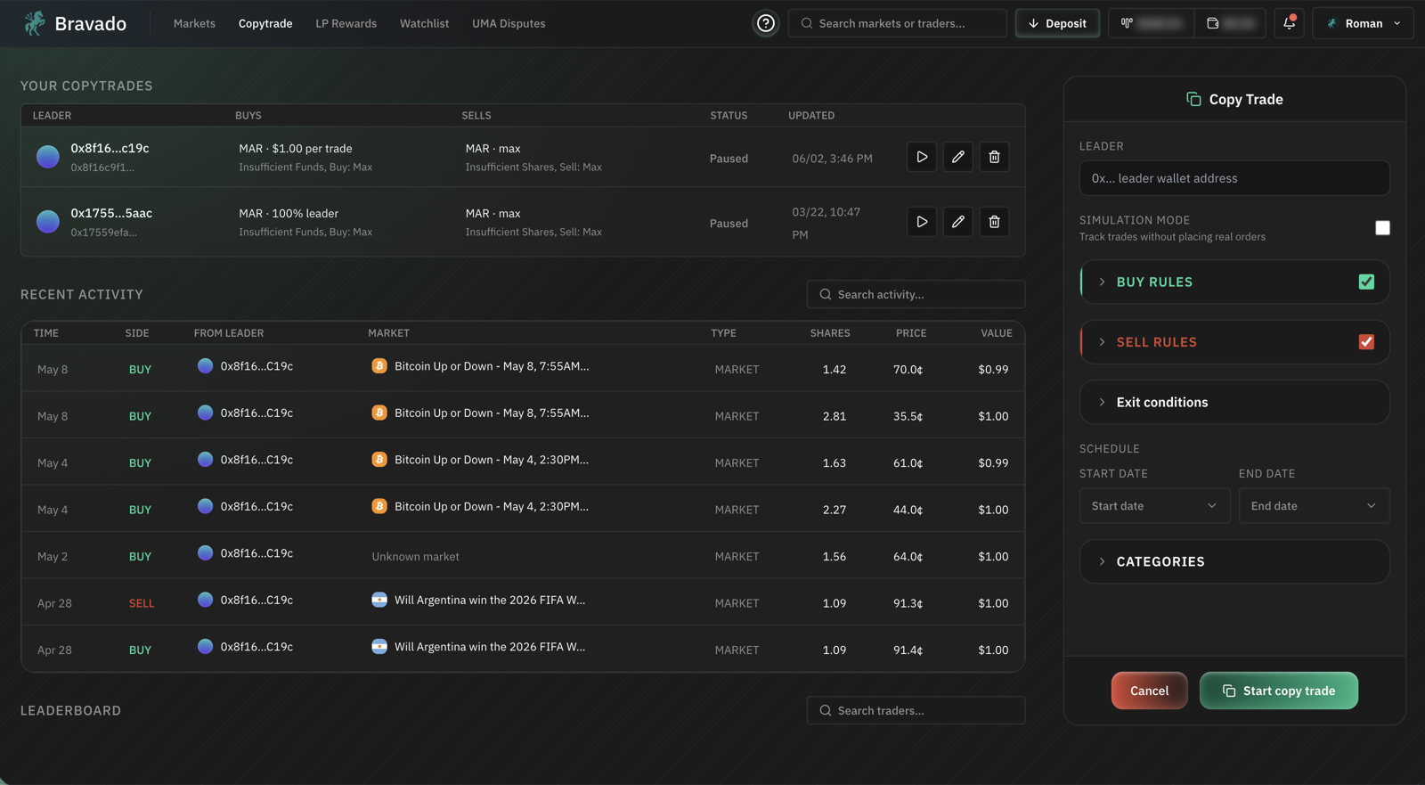1425x785 pixels.
Task: Click the SHARES column header
Action: coord(830,333)
